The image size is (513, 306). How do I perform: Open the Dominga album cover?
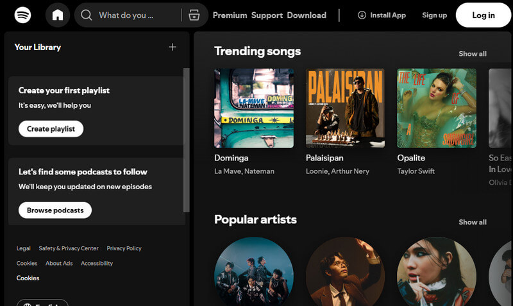254,108
